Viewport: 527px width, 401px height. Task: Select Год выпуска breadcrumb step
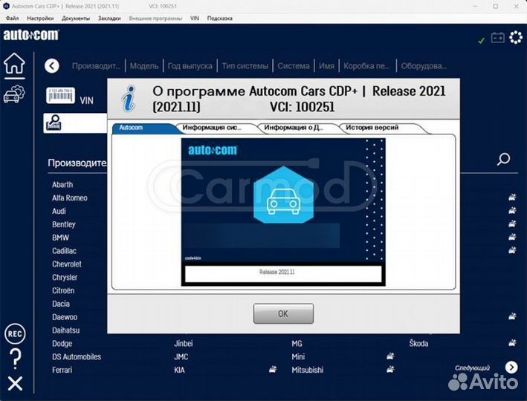[x=190, y=66]
